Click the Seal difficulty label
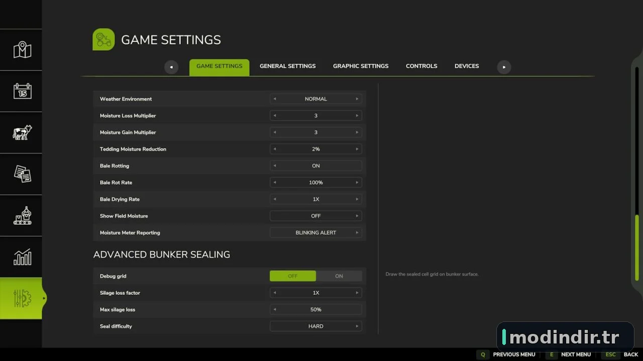Viewport: 643px width, 361px height. (116, 326)
